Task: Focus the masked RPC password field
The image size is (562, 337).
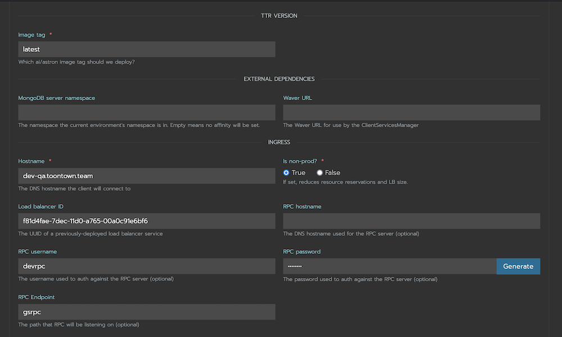Action: [x=389, y=266]
